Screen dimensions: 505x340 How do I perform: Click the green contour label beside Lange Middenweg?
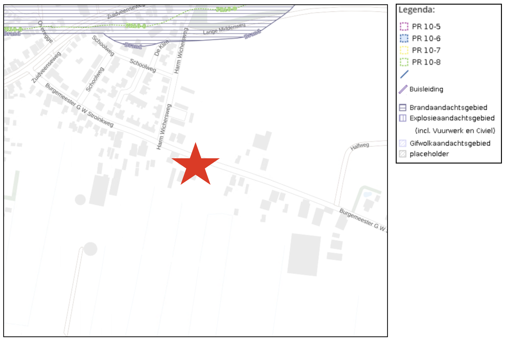click(227, 9)
